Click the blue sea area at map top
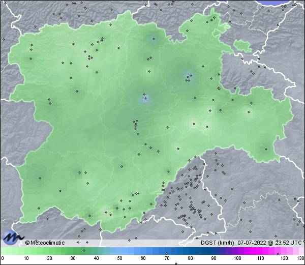This screenshot has height=265, width=305. click(x=274, y=3)
